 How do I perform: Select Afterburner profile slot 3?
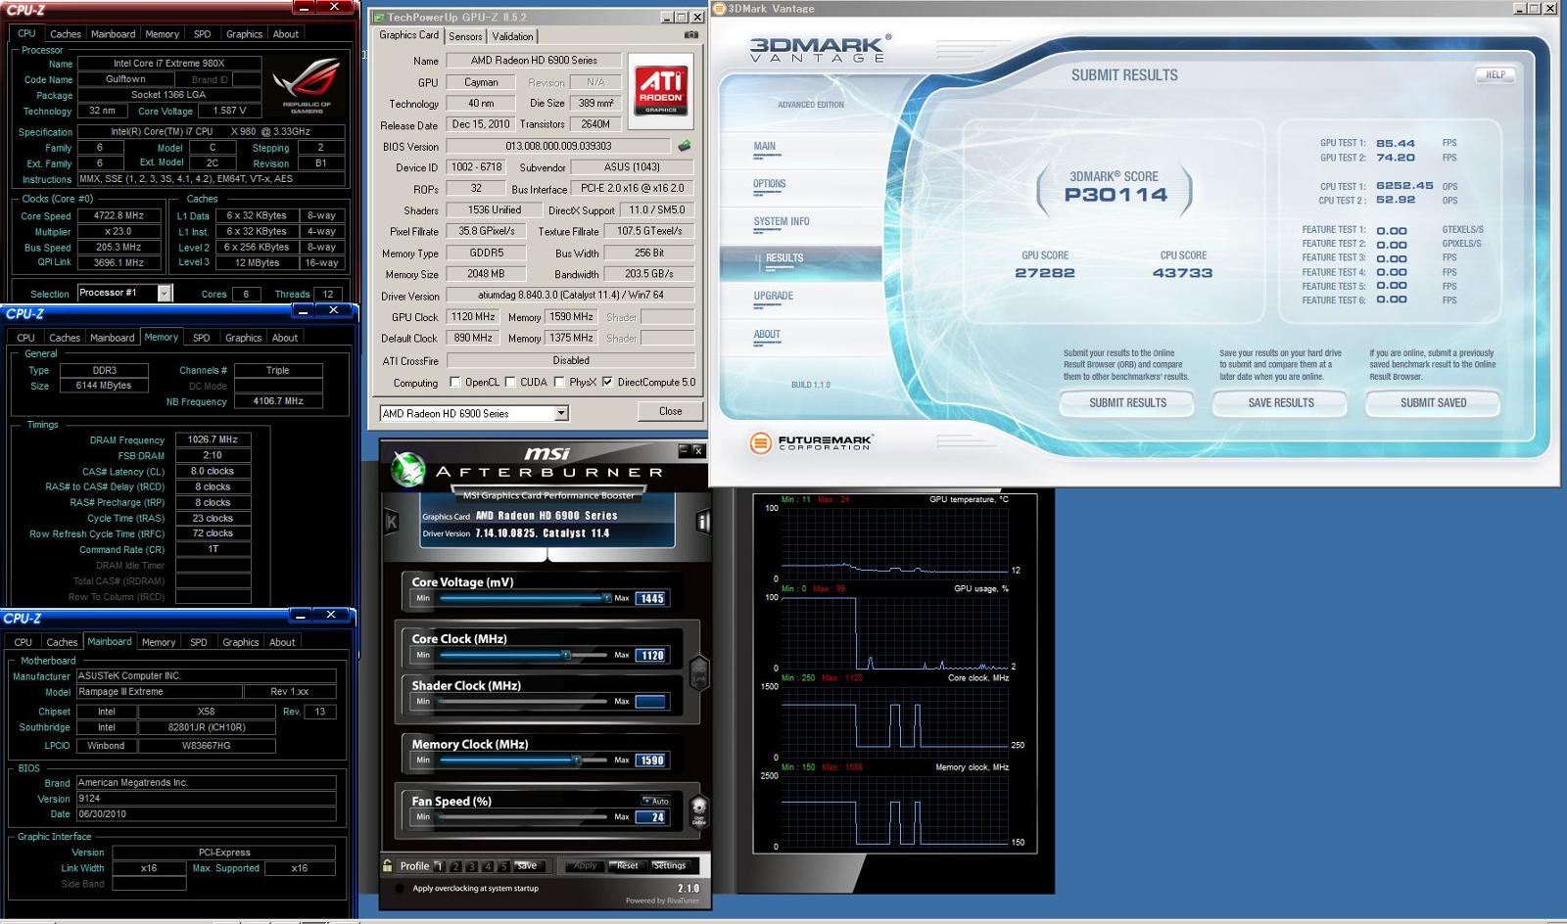click(472, 866)
